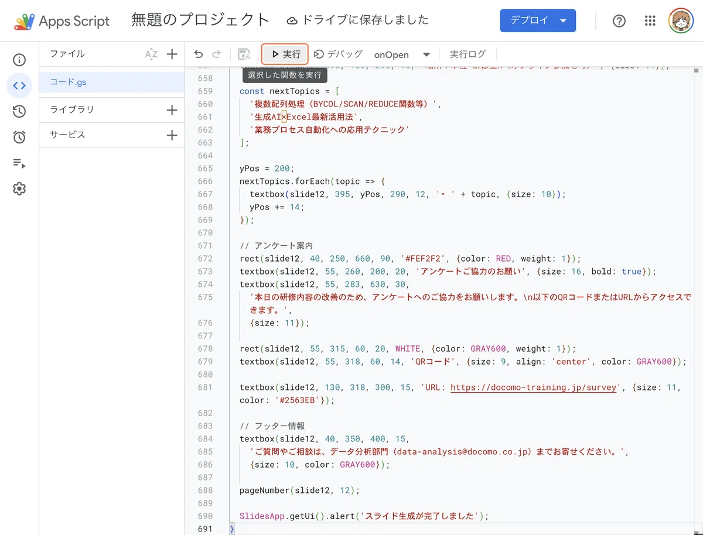Save project with the disk icon
Screen dimensions: 703x535
pyautogui.click(x=244, y=54)
